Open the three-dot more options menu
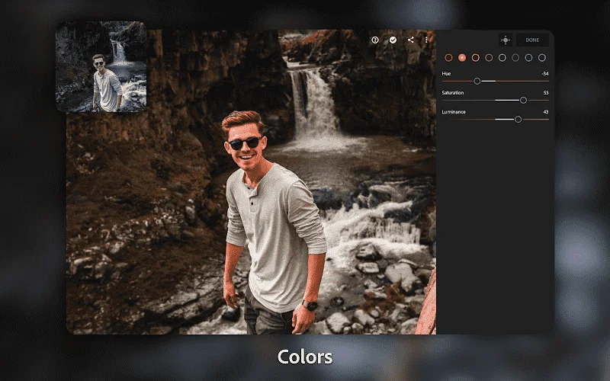This screenshot has width=610, height=381. pos(426,40)
